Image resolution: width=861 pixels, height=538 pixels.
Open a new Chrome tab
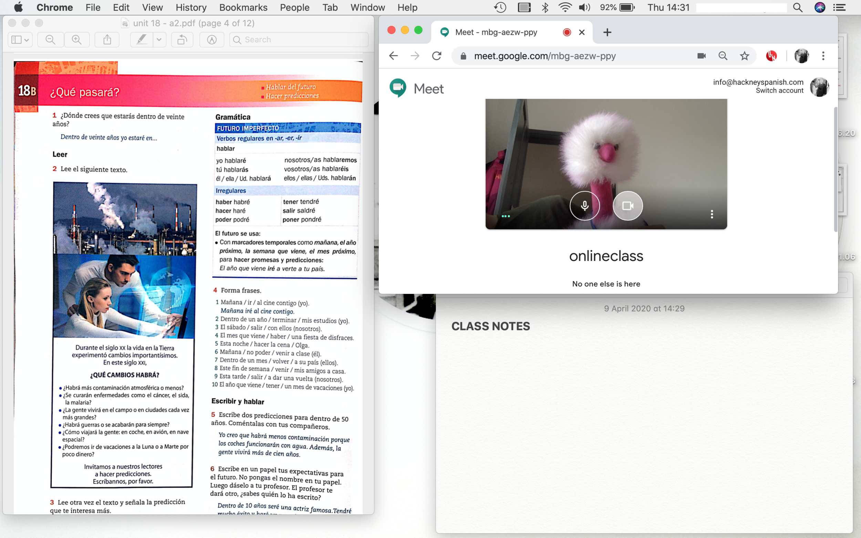[x=607, y=32]
